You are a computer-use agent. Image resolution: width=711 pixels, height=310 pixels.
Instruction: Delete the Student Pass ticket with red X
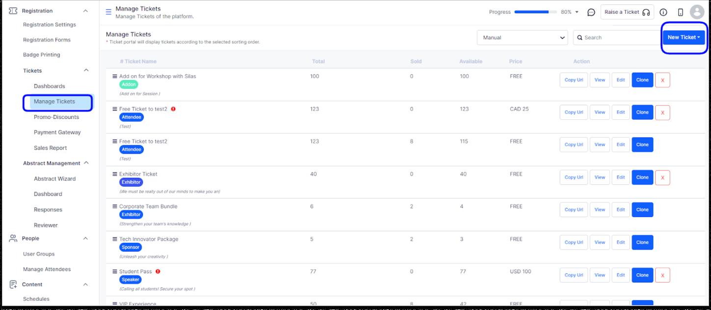point(662,275)
